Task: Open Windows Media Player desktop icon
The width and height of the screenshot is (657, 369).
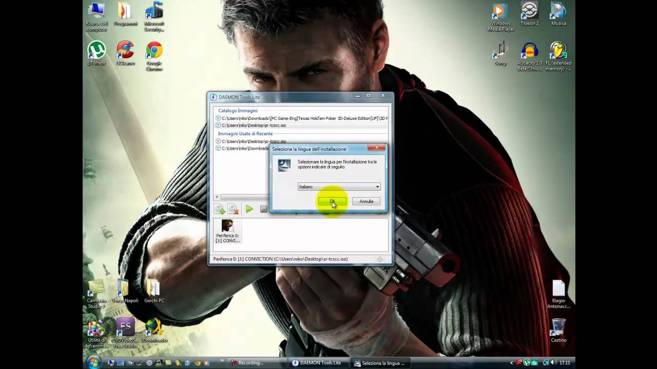Action: coord(500,17)
